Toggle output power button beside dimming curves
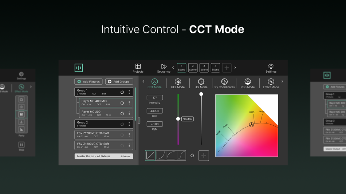The width and height of the screenshot is (346, 194). 192,155
